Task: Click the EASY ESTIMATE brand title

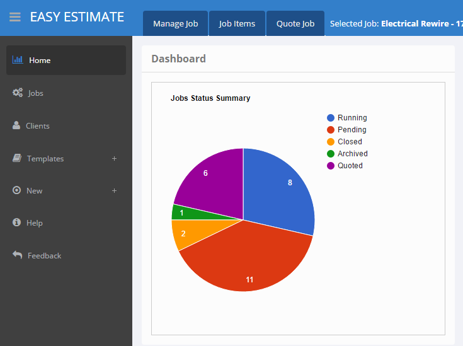Action: [x=77, y=17]
